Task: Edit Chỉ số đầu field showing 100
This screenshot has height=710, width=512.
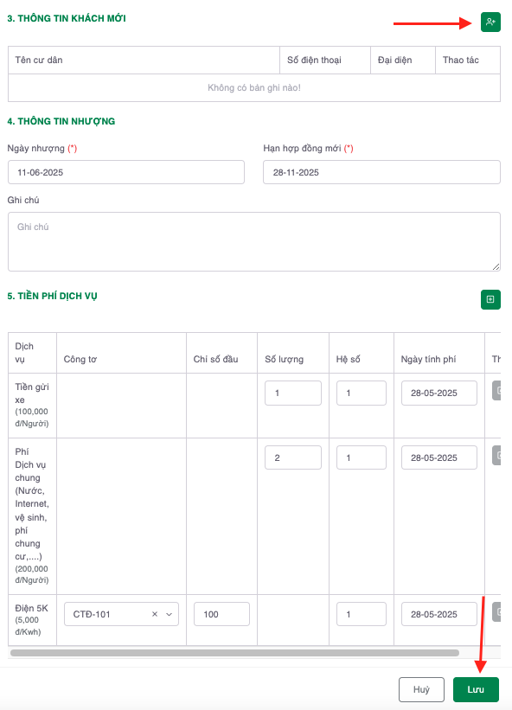Action: 221,614
